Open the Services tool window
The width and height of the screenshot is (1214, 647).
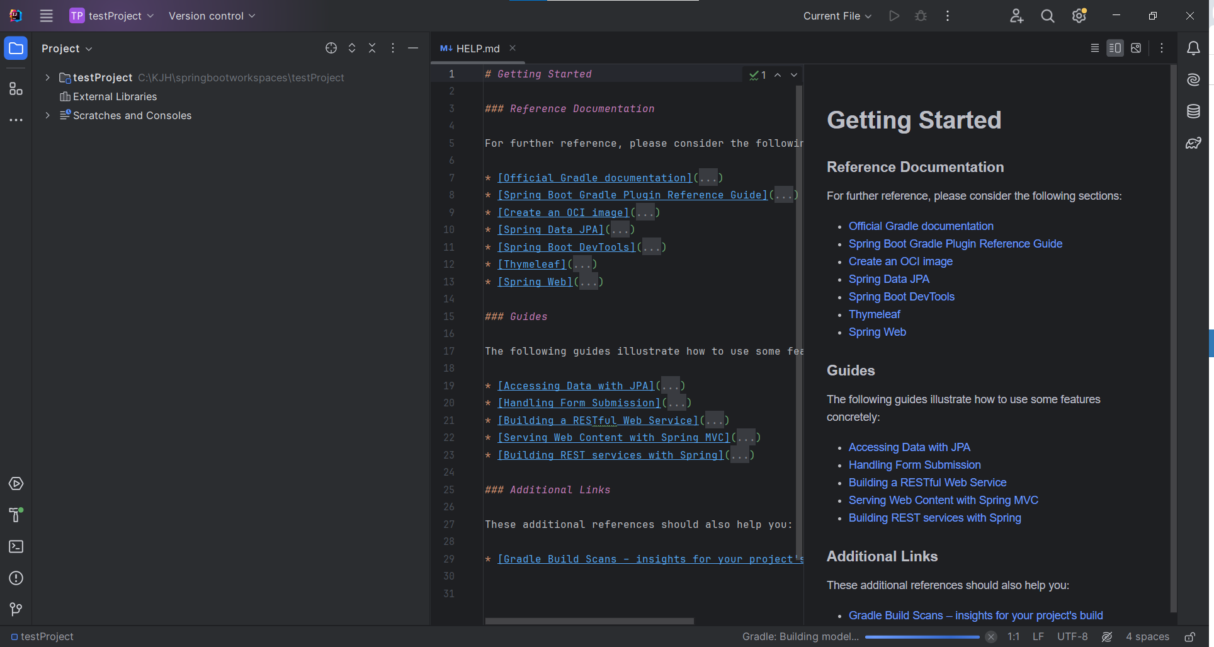[x=16, y=484]
